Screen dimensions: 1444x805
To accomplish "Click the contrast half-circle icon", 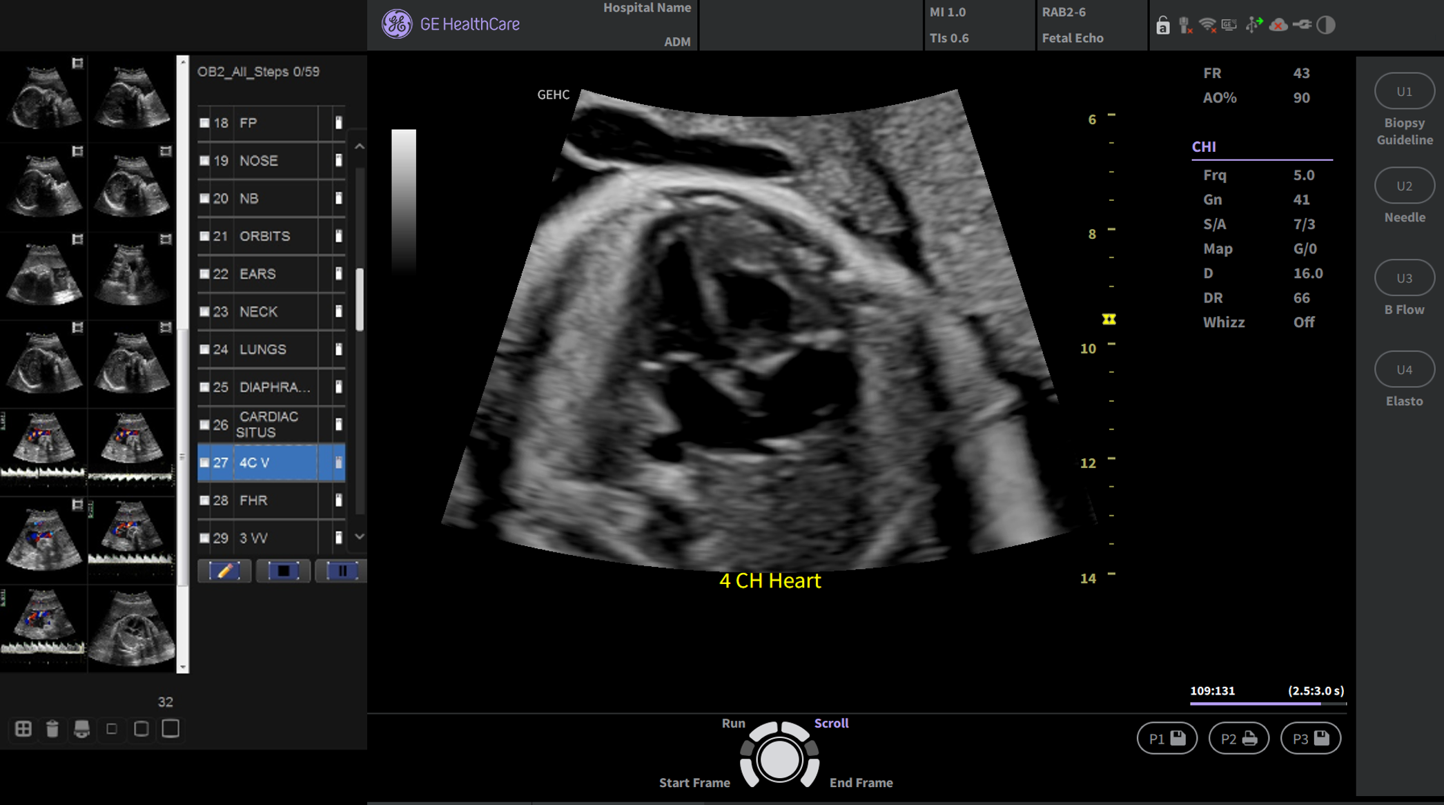I will [x=1325, y=26].
